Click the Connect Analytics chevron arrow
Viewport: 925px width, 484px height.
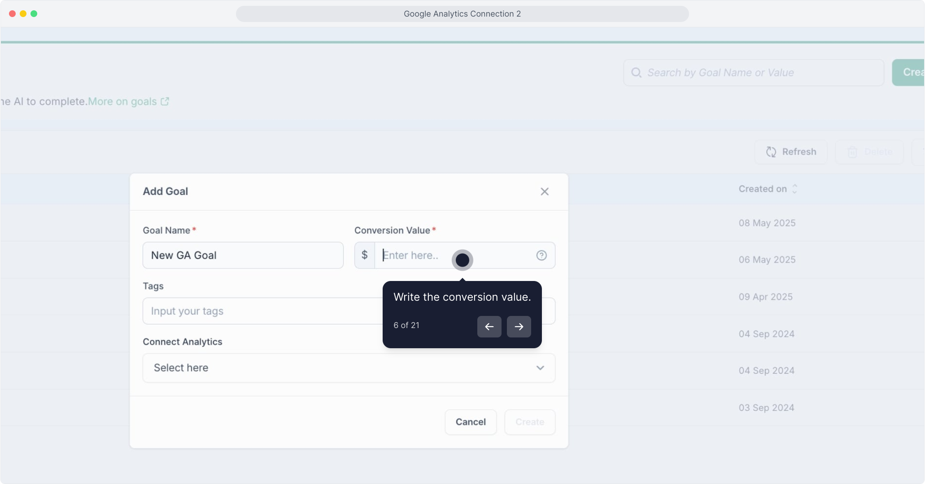pos(540,368)
